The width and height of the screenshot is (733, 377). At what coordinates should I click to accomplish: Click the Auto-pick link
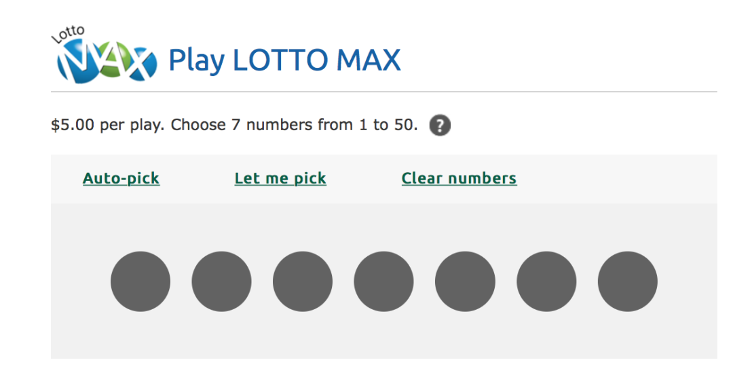pos(121,178)
